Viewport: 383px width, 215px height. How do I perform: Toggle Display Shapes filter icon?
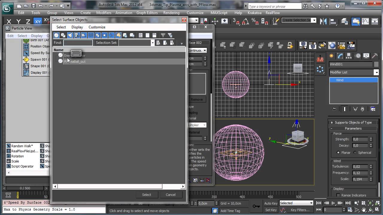pyautogui.click(x=63, y=35)
